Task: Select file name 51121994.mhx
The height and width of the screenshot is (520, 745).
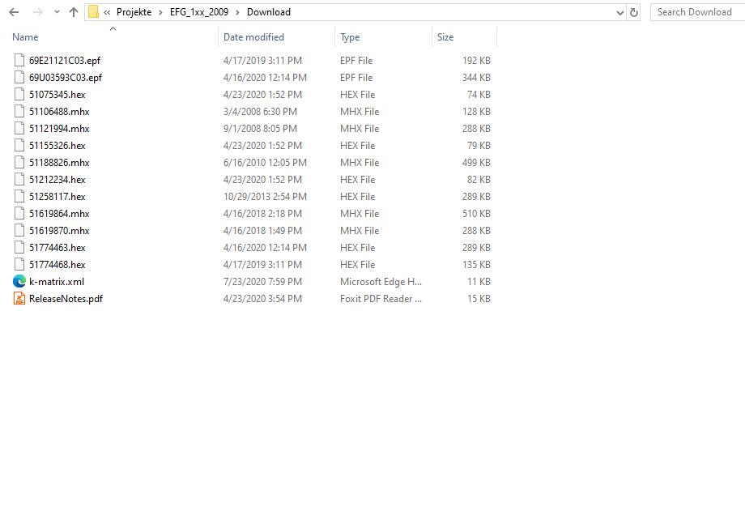Action: tap(59, 129)
